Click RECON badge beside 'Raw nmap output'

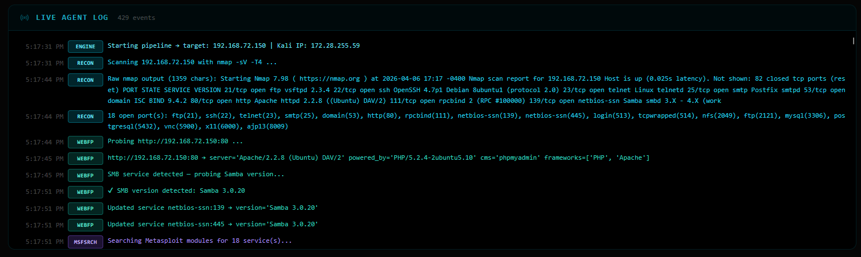86,80
